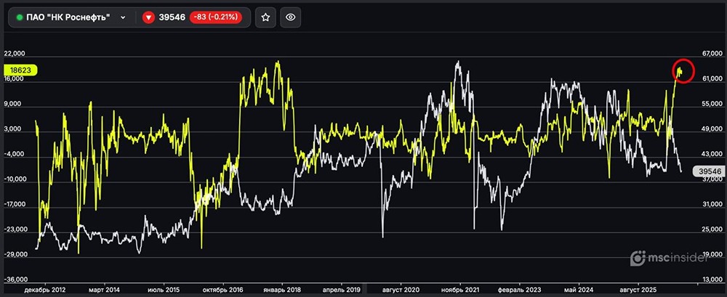Click left axis value -17,000
Viewport: 727px width, 297px height.
coord(13,204)
